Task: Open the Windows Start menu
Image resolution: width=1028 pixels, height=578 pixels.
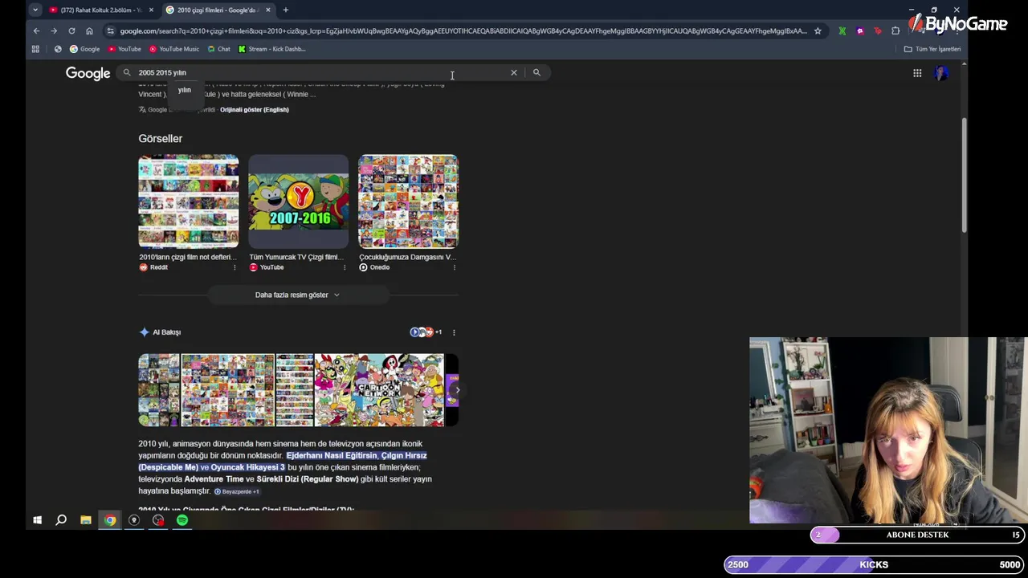Action: point(37,520)
